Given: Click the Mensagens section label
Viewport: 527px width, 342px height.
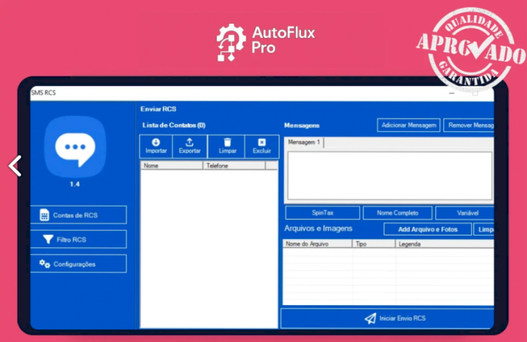Looking at the screenshot, I should (302, 126).
